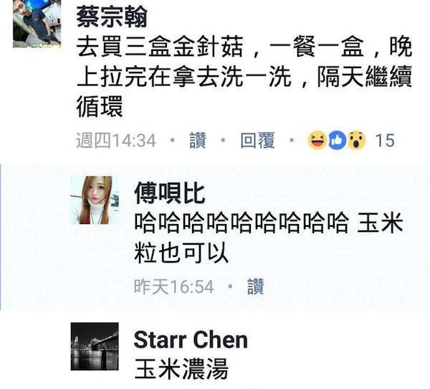
Task: Click the 昨天16:54 timestamp
Action: [x=174, y=286]
